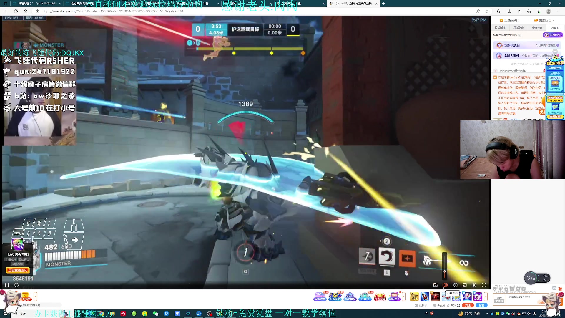Select the red treasure gift
The height and width of the screenshot is (318, 565).
(x=435, y=296)
